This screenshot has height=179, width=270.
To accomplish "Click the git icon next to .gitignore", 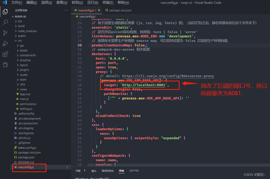I will [x=15, y=143].
